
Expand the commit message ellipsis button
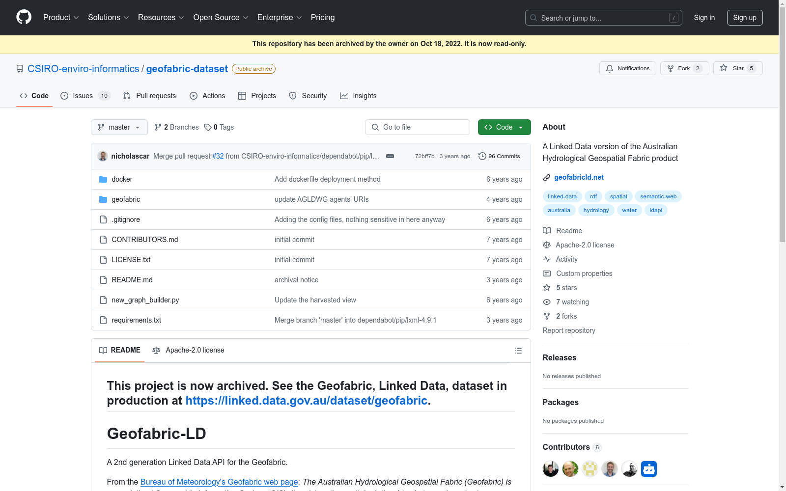390,156
